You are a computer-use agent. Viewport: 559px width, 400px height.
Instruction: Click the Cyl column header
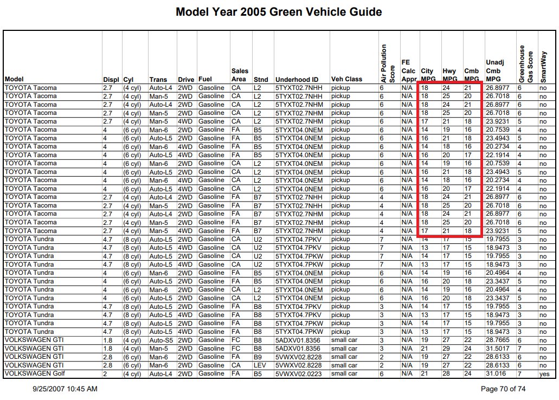(128, 80)
